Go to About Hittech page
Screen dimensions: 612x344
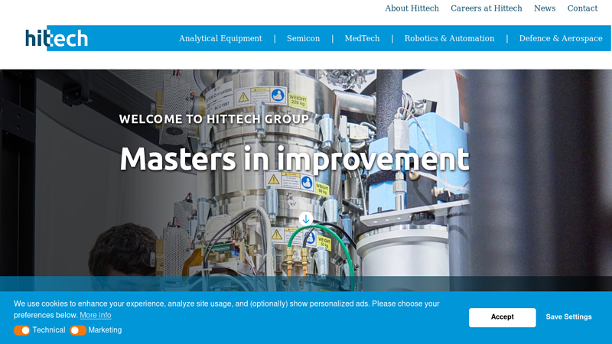tap(412, 8)
